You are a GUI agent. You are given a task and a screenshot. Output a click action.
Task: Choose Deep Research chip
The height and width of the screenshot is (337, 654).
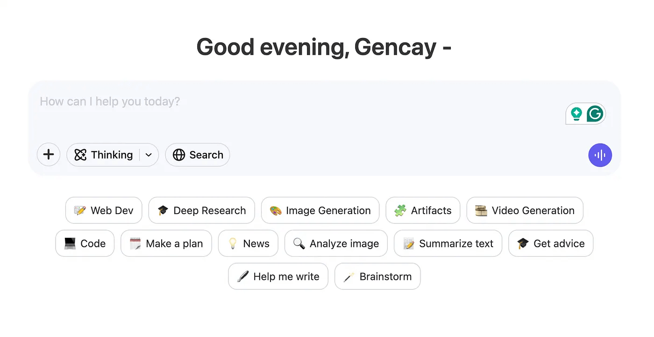click(x=202, y=210)
